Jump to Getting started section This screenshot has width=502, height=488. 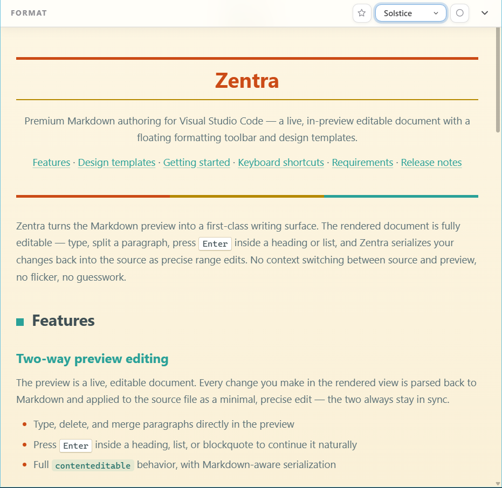click(x=197, y=163)
